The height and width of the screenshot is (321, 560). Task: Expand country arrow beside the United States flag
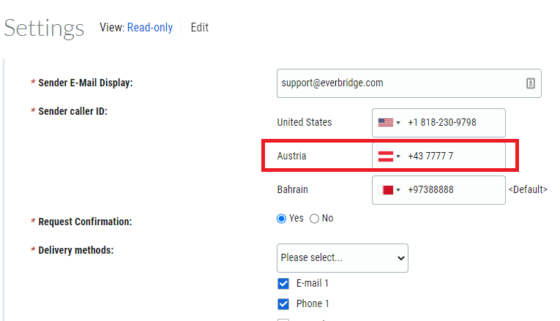[398, 123]
